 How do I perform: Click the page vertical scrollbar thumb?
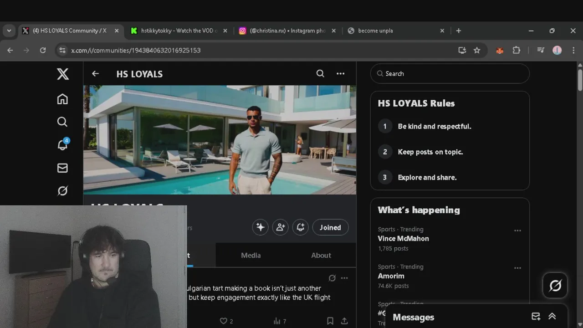click(x=580, y=80)
